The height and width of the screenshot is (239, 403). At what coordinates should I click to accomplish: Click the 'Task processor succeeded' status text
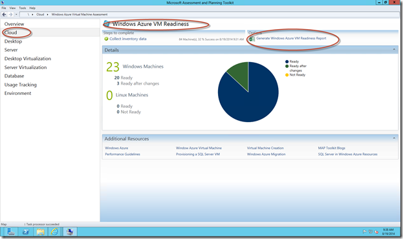click(43, 224)
